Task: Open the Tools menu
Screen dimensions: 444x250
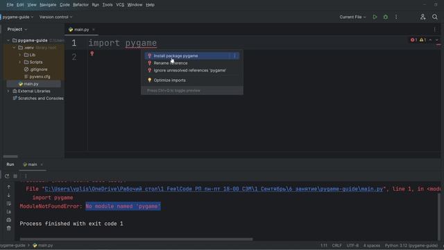Action: [108, 5]
